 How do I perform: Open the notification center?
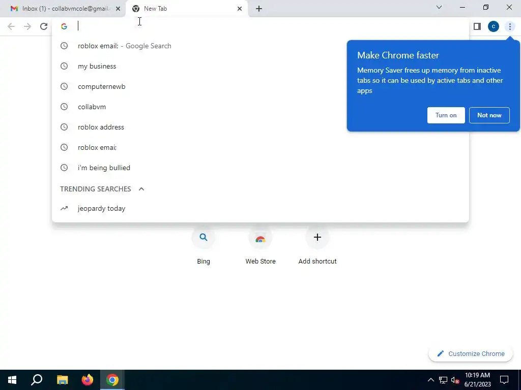pos(504,380)
